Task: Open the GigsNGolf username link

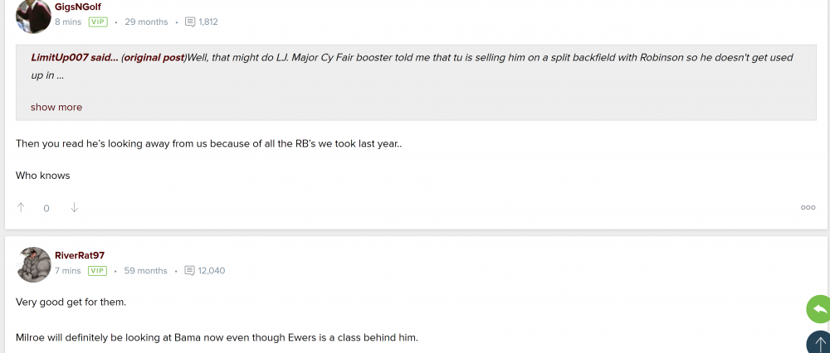Action: [78, 7]
